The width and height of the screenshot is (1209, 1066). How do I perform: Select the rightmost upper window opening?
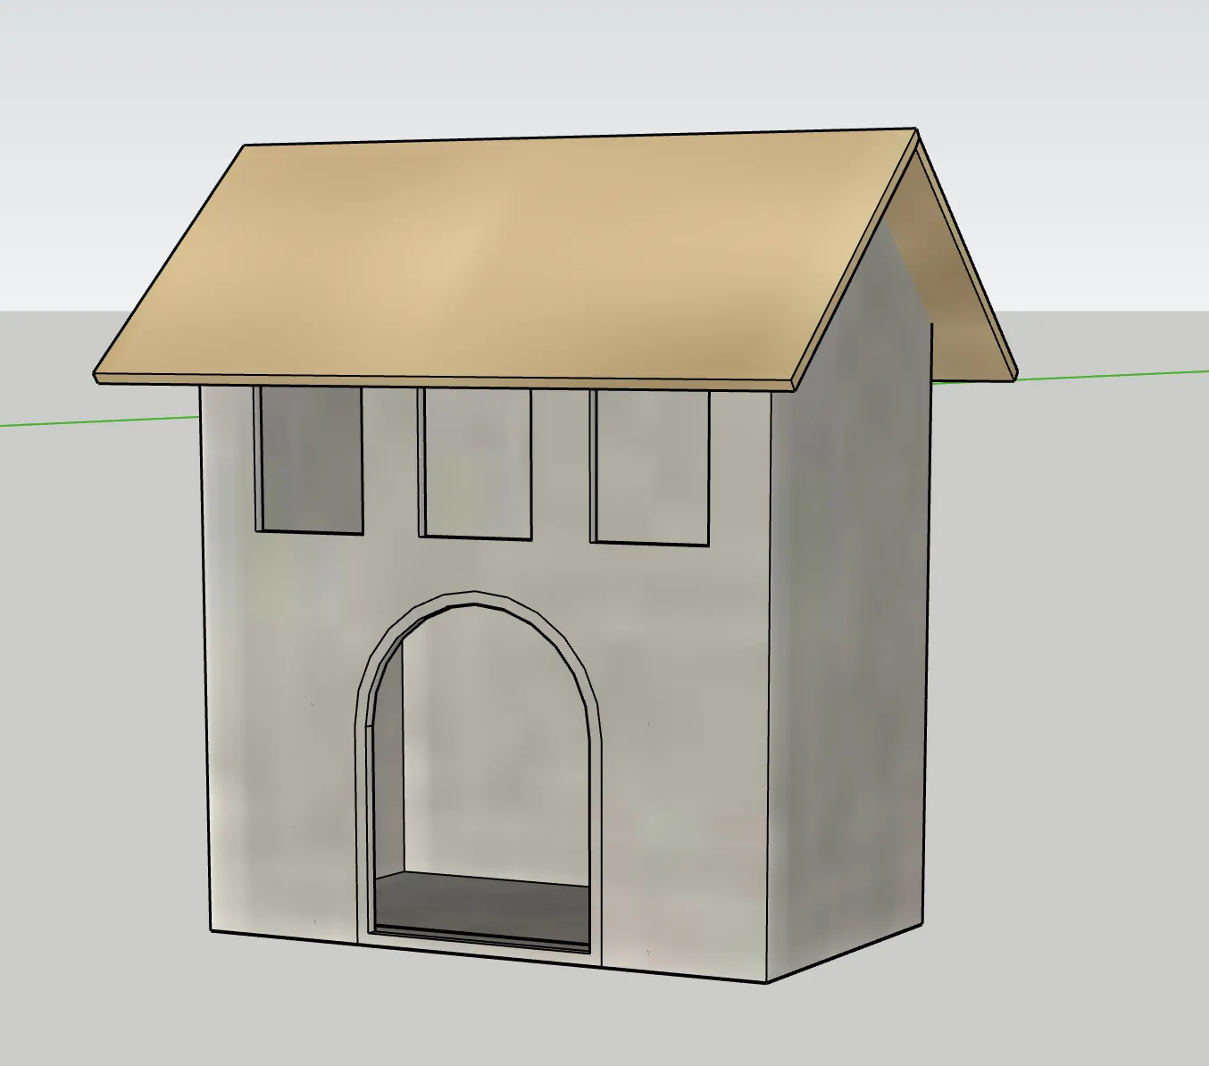(x=650, y=469)
